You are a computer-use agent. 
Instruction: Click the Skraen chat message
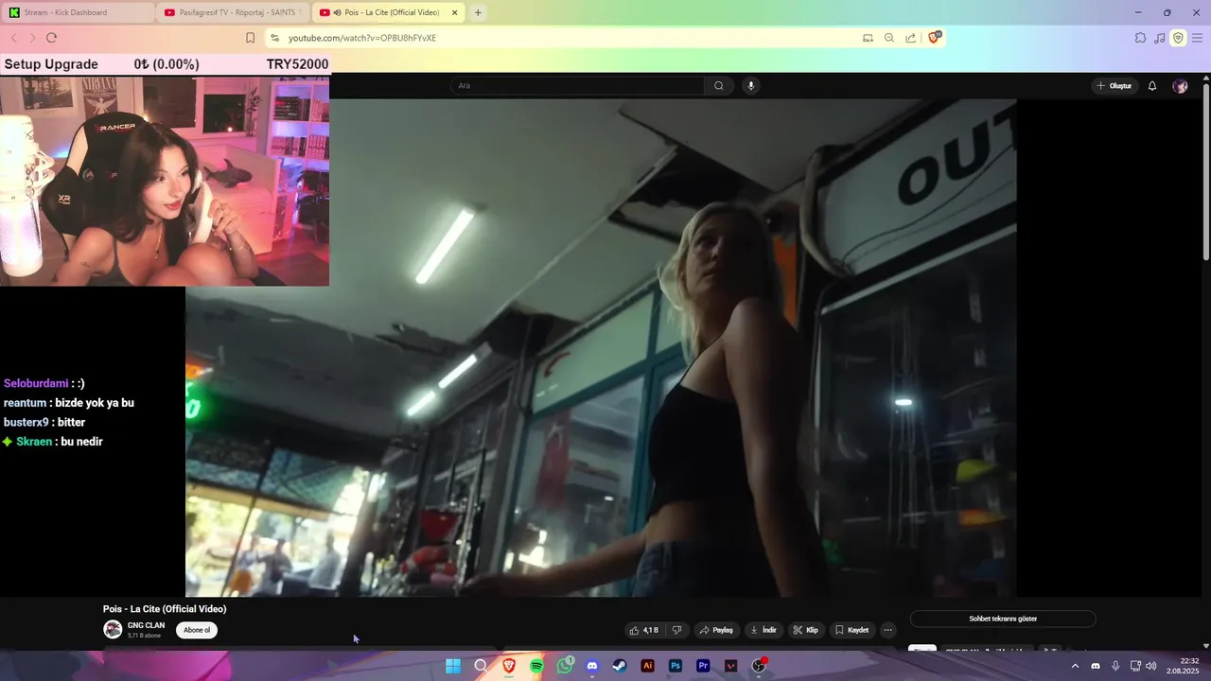click(53, 442)
